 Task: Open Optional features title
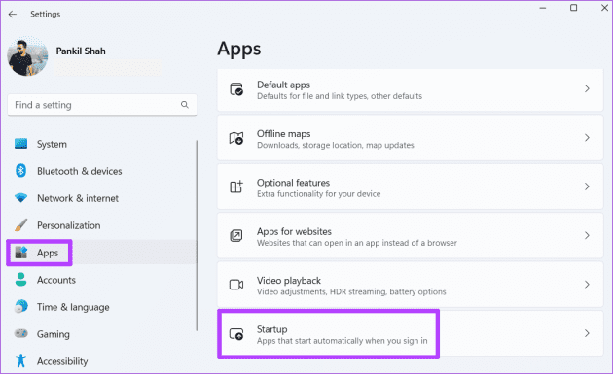pos(293,183)
